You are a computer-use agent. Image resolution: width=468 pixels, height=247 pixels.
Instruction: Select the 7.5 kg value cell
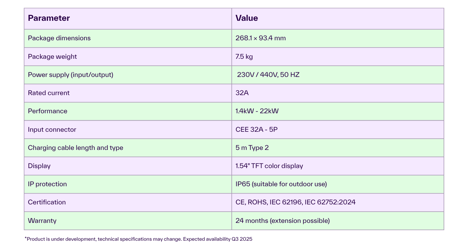[338, 56]
